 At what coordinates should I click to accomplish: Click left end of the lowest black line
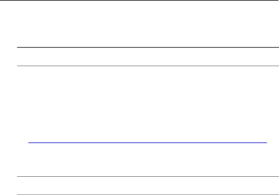click(x=17, y=195)
